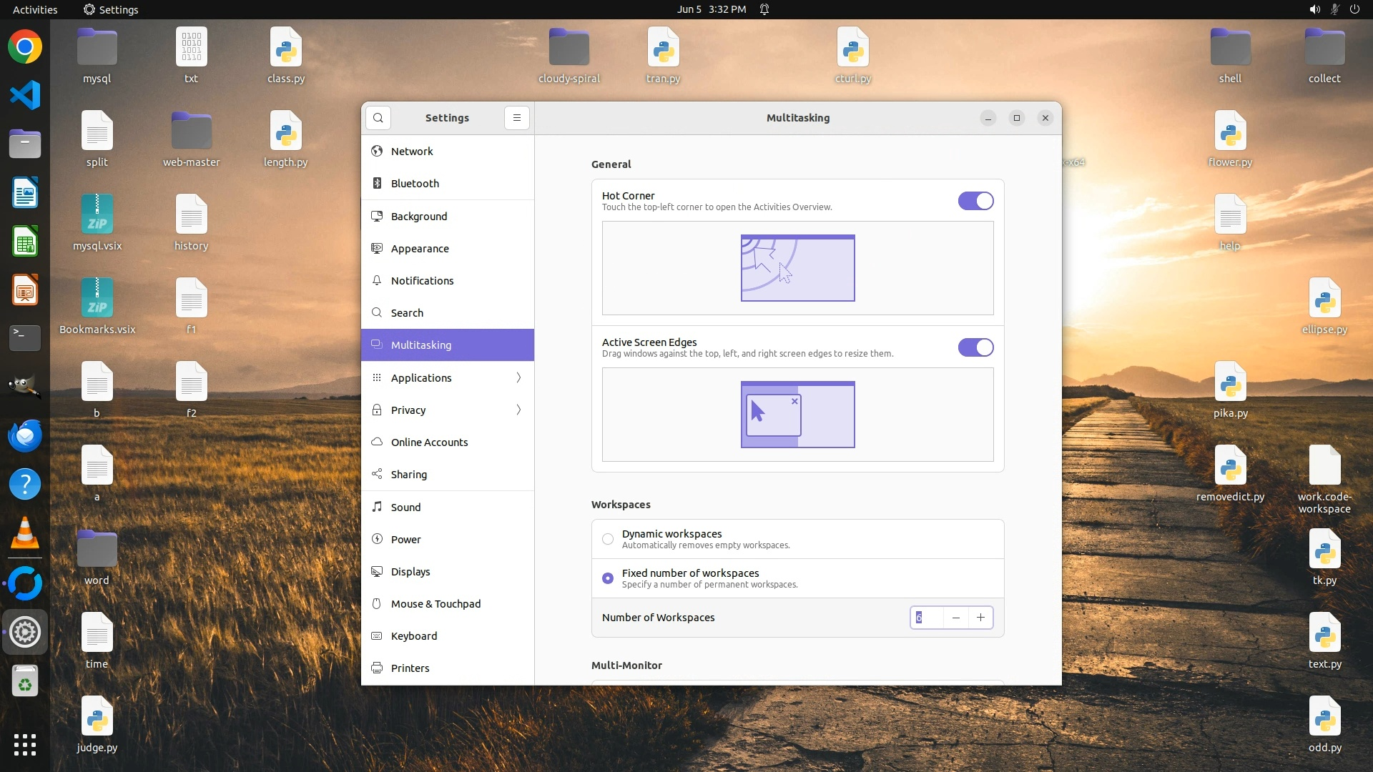The height and width of the screenshot is (772, 1373).
Task: Increase number of workspaces with plus
Action: tap(980, 618)
